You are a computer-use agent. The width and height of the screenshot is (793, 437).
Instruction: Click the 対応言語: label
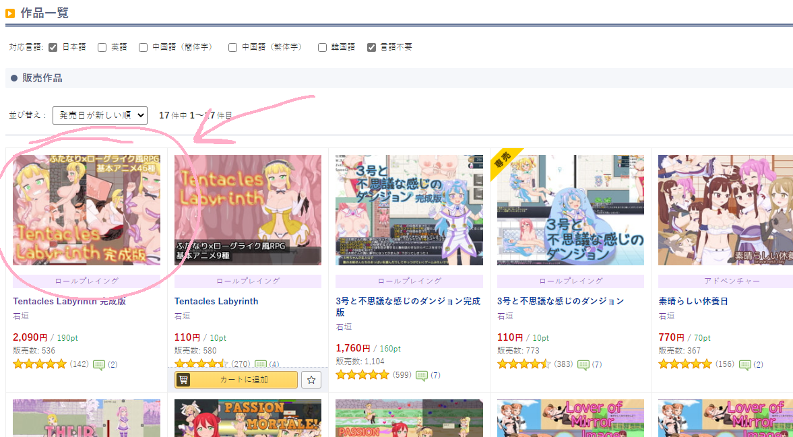click(x=26, y=48)
